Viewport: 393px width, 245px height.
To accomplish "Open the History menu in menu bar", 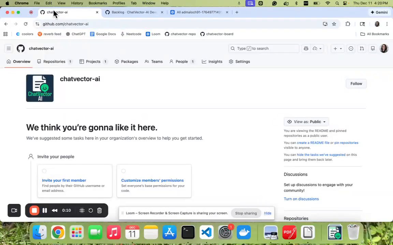I will [77, 3].
